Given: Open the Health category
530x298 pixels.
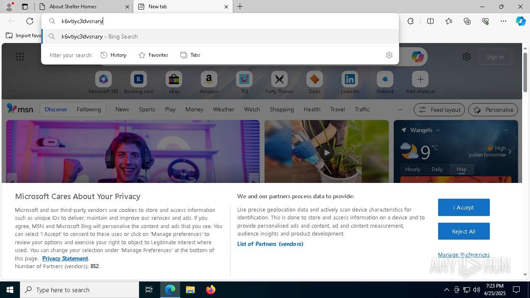Looking at the screenshot, I should (312, 109).
